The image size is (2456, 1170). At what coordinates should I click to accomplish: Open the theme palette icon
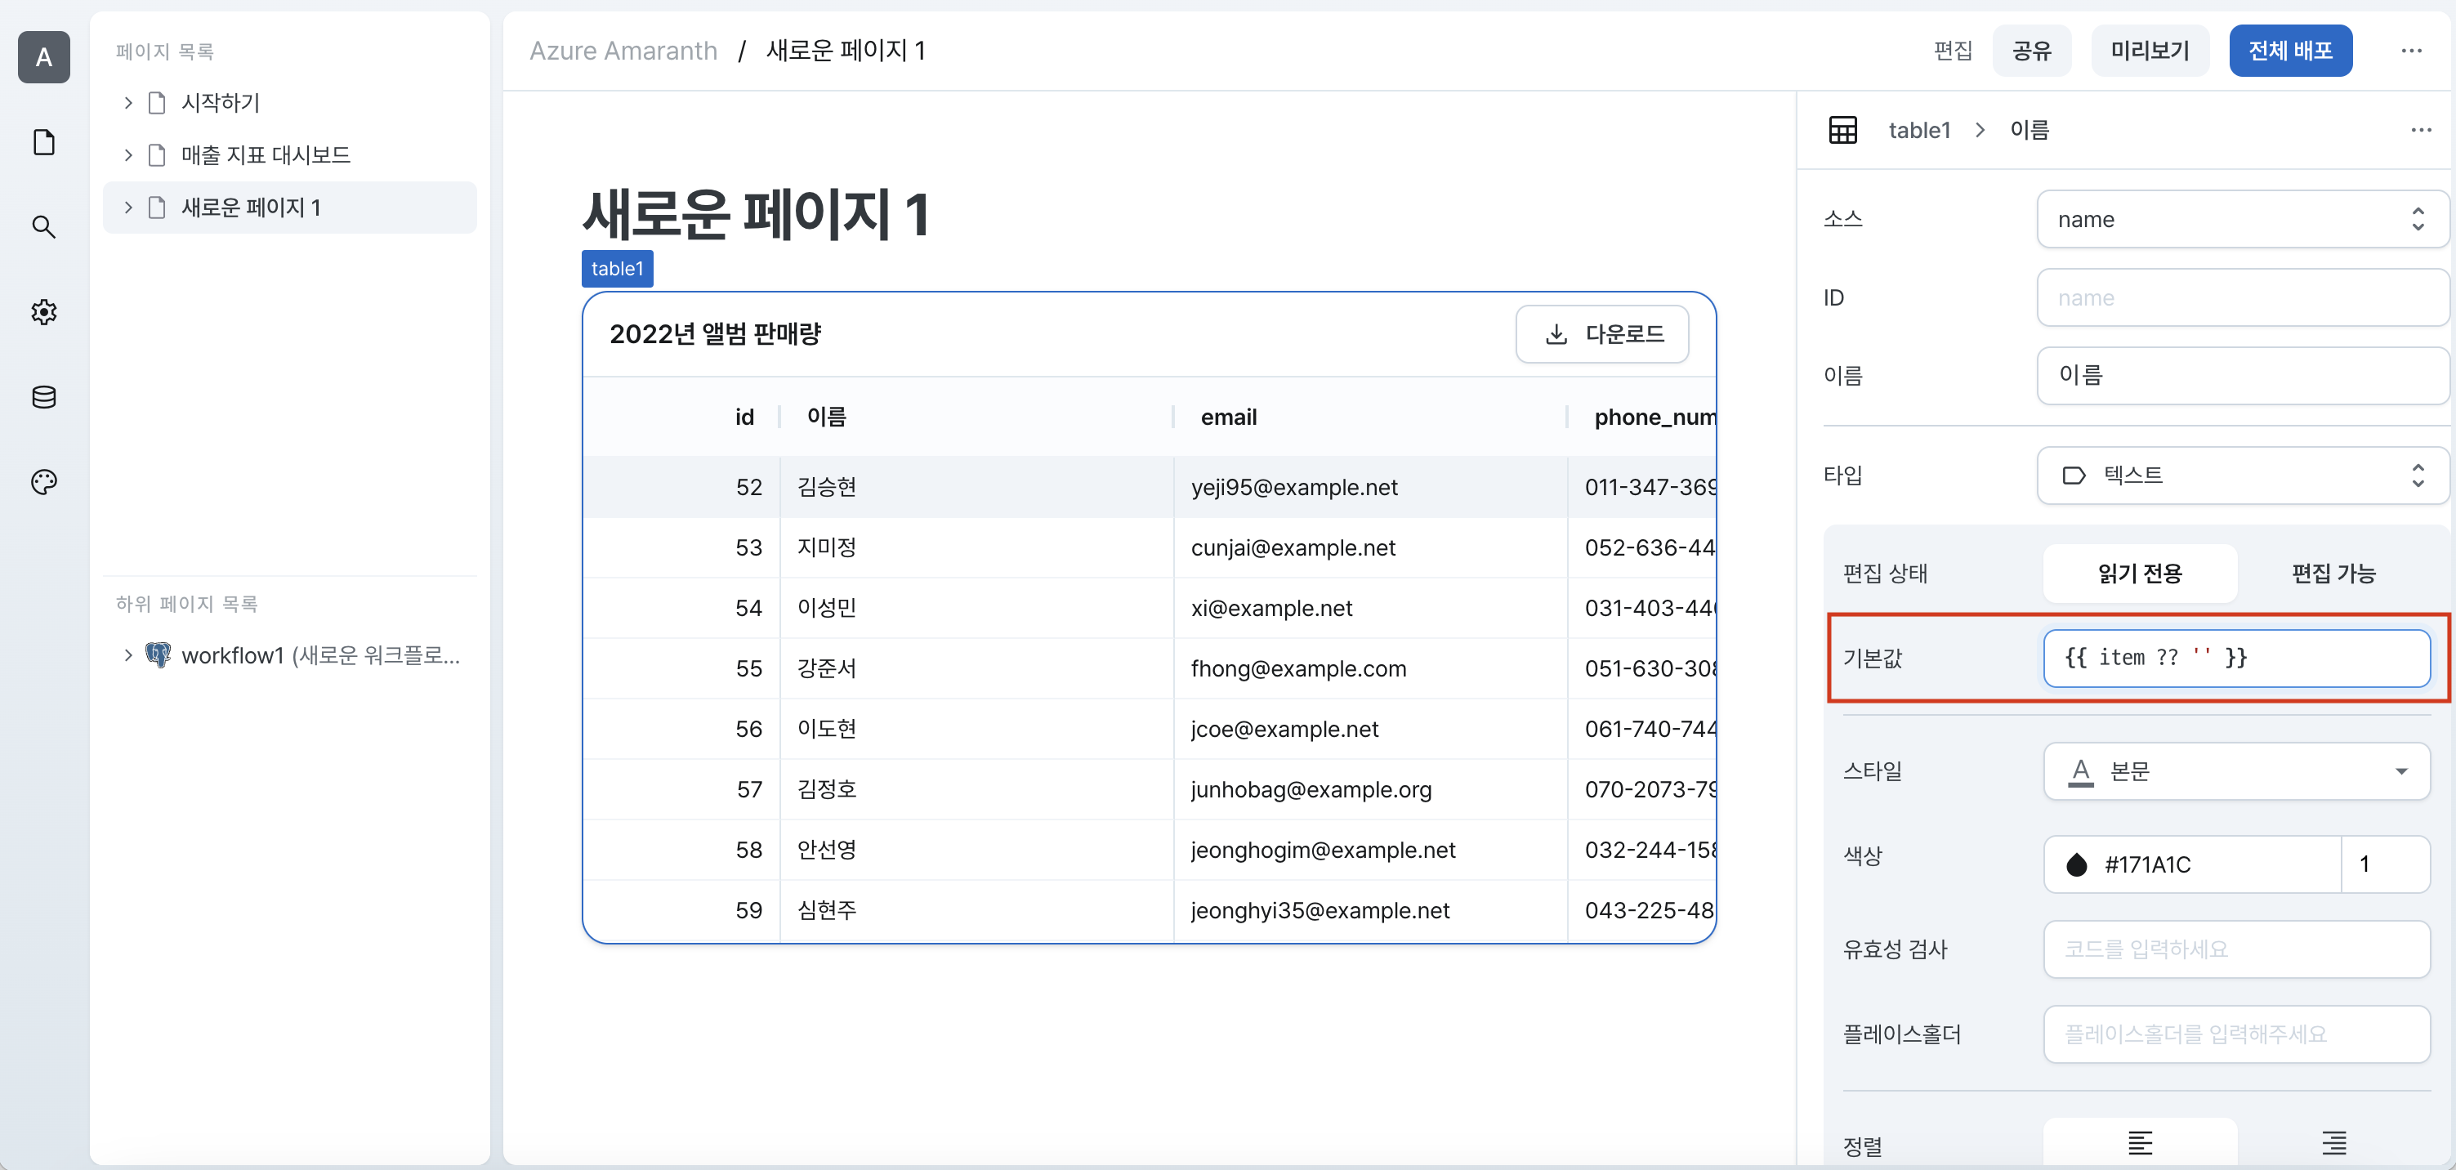[x=44, y=481]
